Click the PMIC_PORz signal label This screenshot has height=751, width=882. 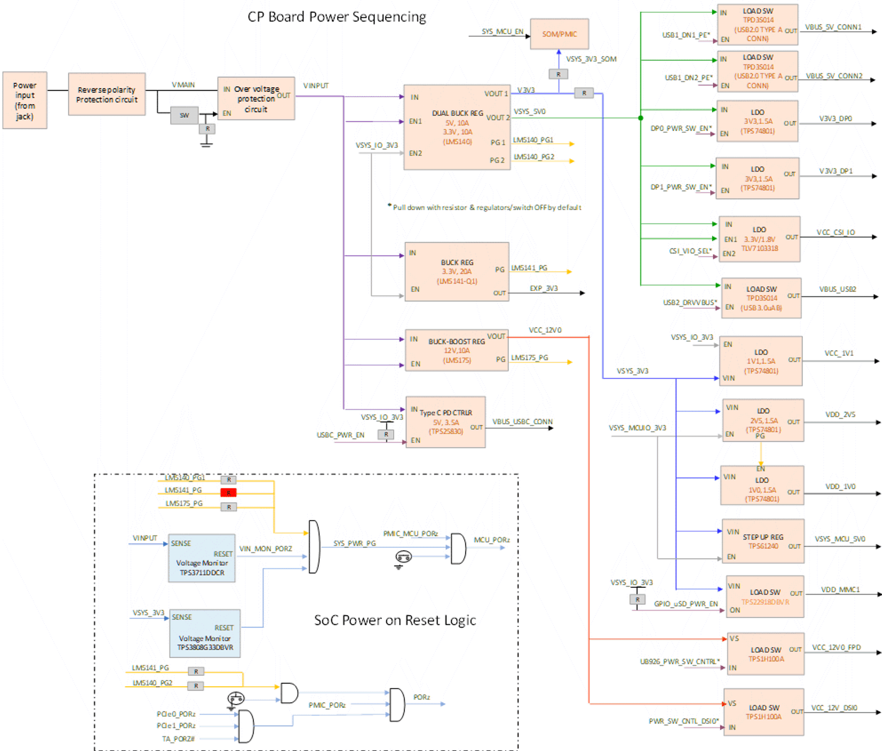pos(327,706)
